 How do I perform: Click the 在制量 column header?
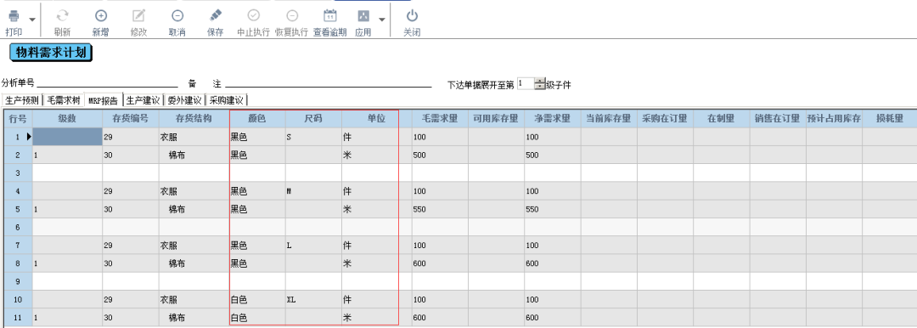[x=721, y=118]
